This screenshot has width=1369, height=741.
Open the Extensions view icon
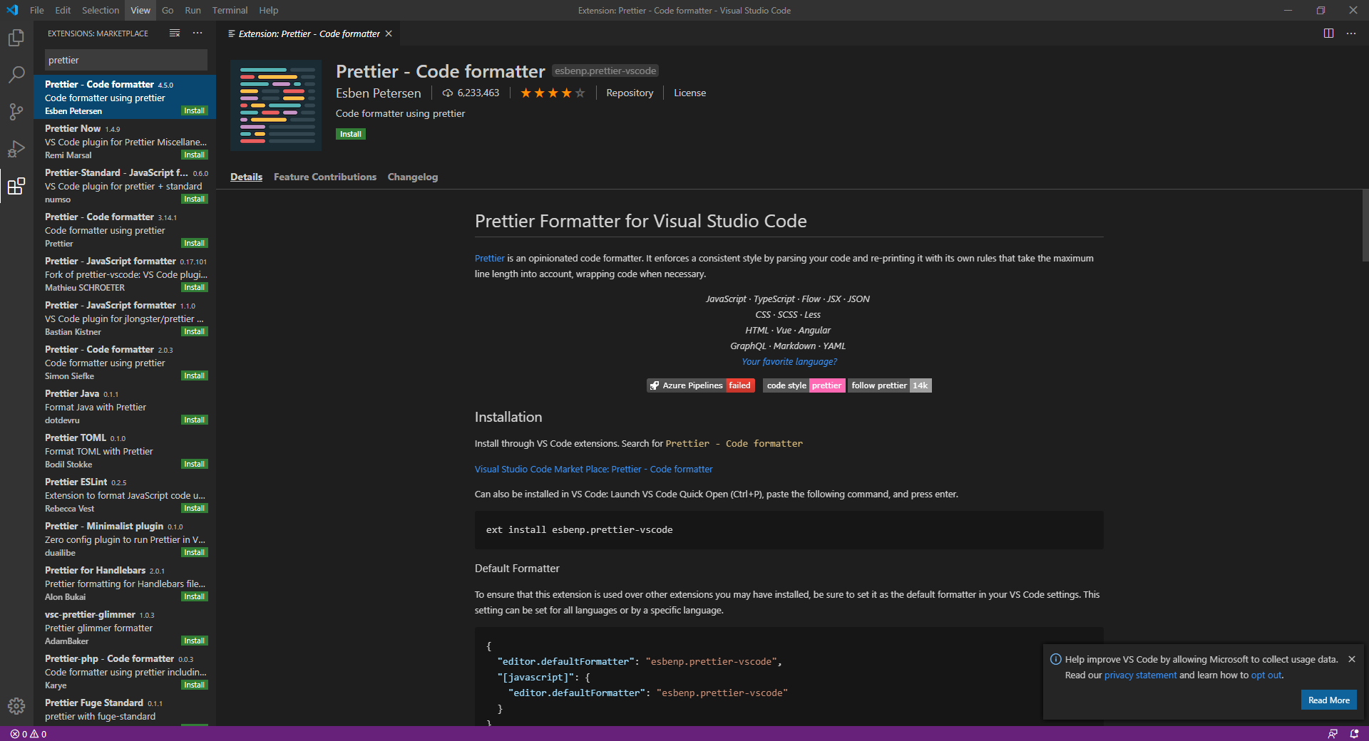click(x=16, y=186)
